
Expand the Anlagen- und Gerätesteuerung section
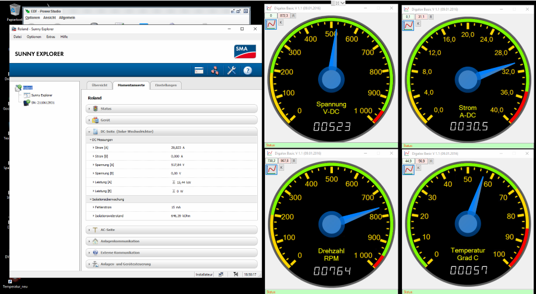pyautogui.click(x=89, y=264)
